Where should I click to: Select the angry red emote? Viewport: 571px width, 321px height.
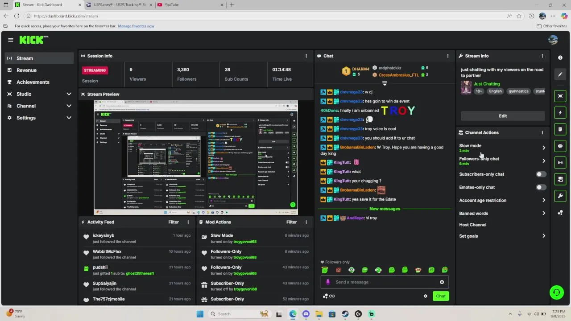pyautogui.click(x=338, y=270)
